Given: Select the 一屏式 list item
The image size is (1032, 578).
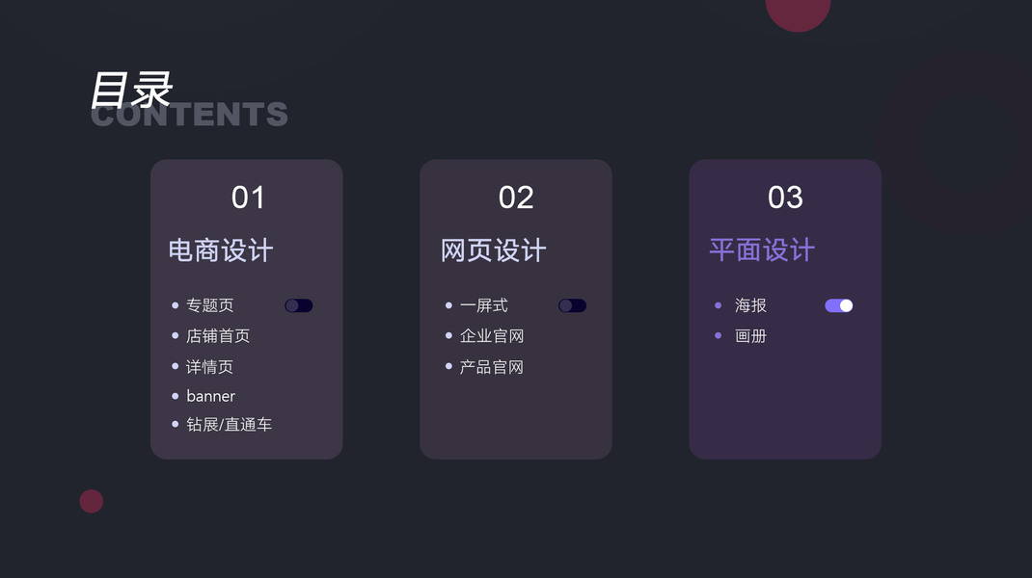Looking at the screenshot, I should click(483, 305).
